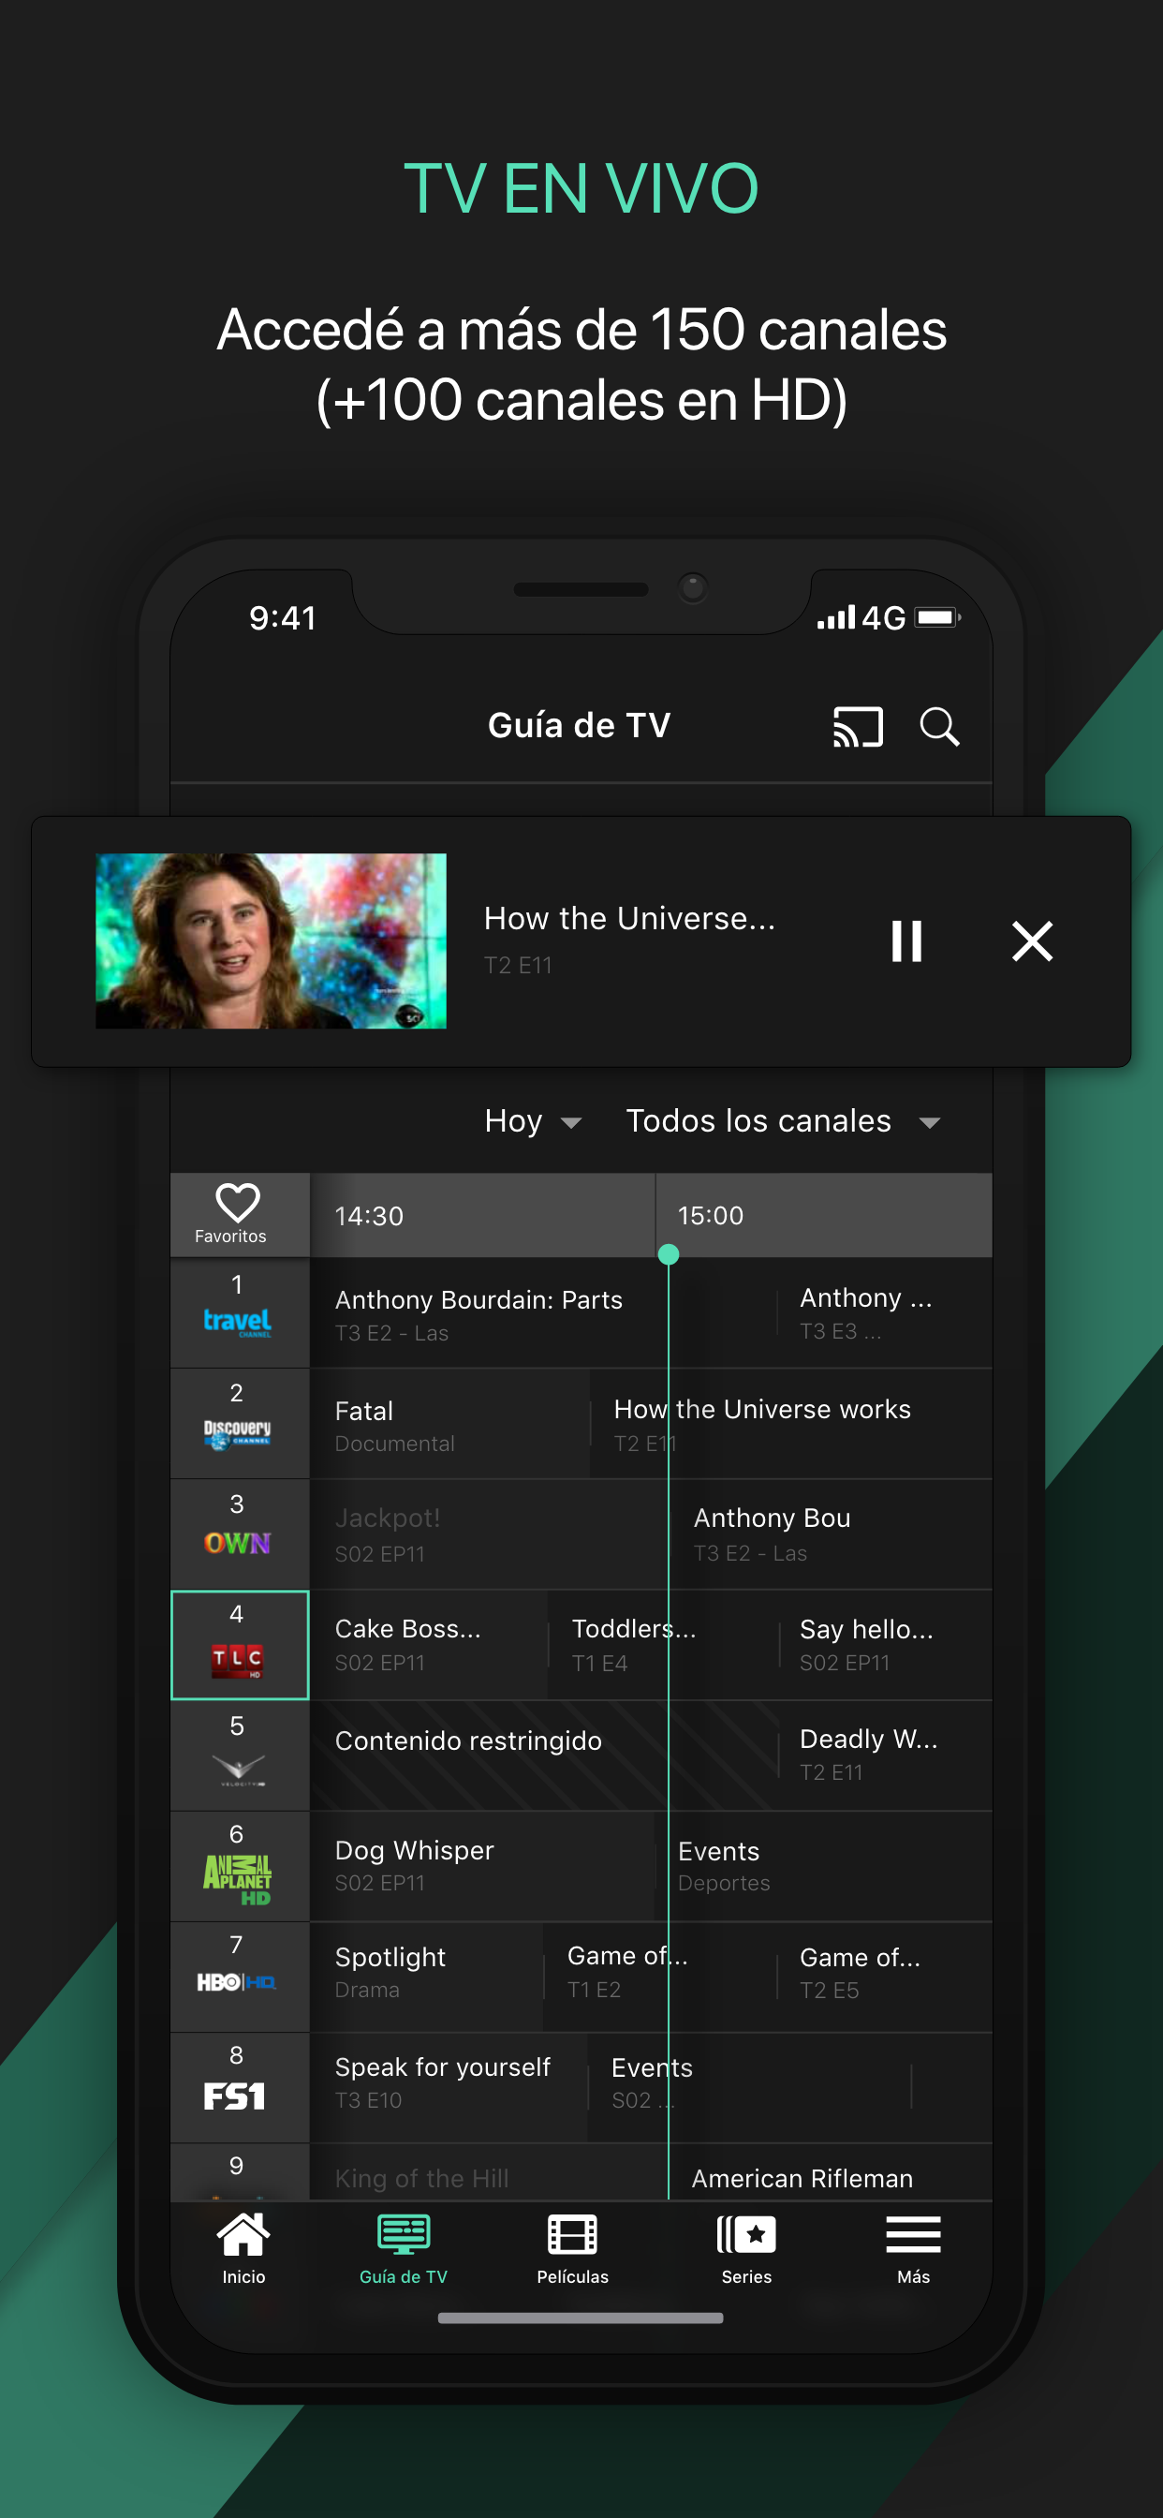Open search with magnifier icon
1163x2518 pixels.
[939, 726]
